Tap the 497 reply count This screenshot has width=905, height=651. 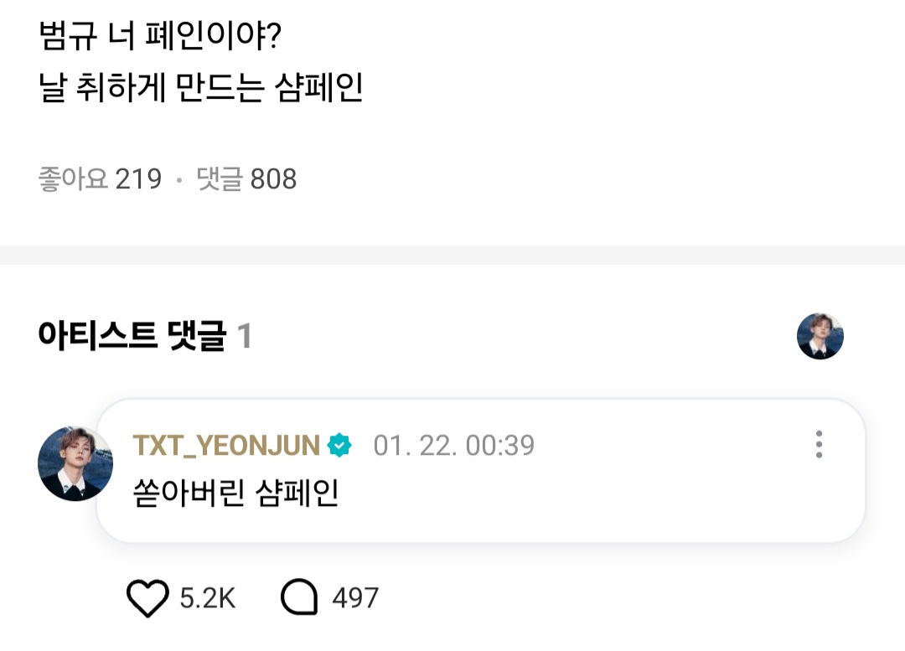[x=355, y=599]
